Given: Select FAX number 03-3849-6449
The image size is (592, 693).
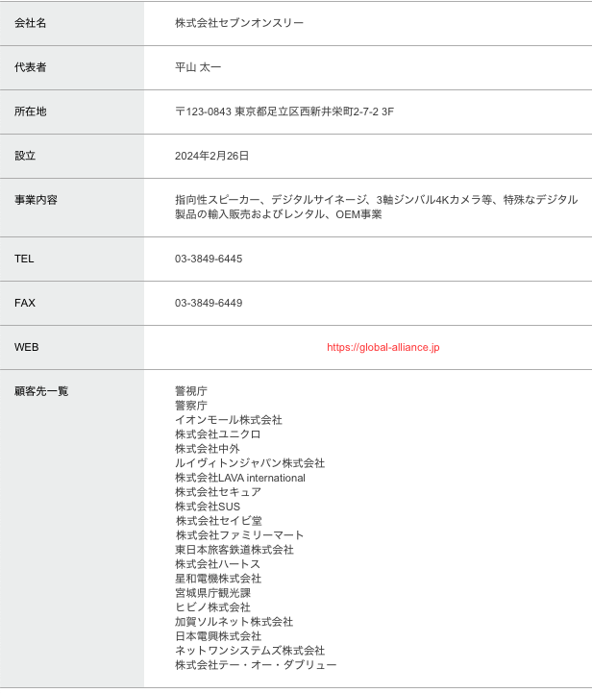Looking at the screenshot, I should point(209,303).
